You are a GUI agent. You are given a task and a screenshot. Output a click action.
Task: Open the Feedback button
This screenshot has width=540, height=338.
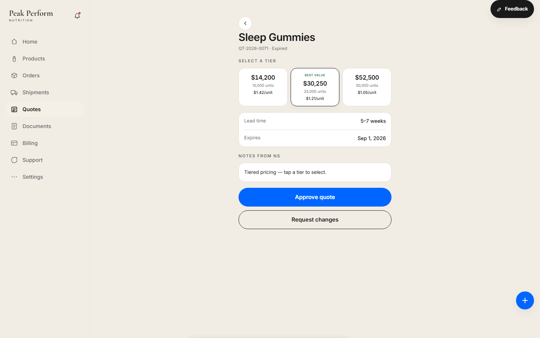click(512, 9)
